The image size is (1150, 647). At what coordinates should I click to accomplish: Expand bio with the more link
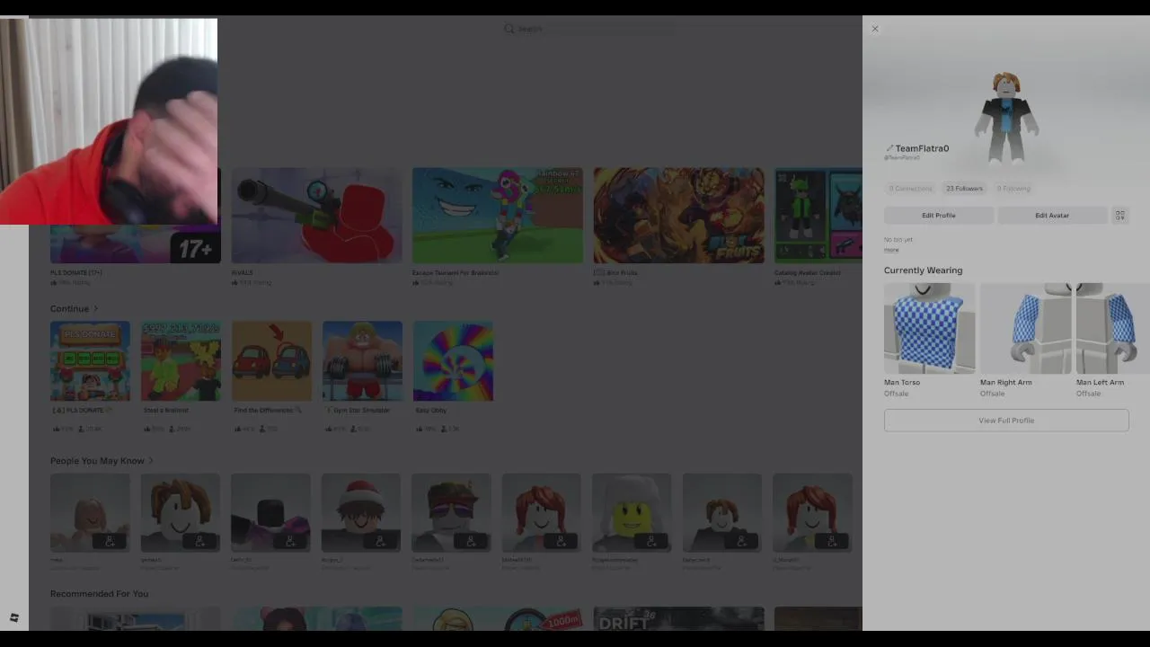(891, 250)
